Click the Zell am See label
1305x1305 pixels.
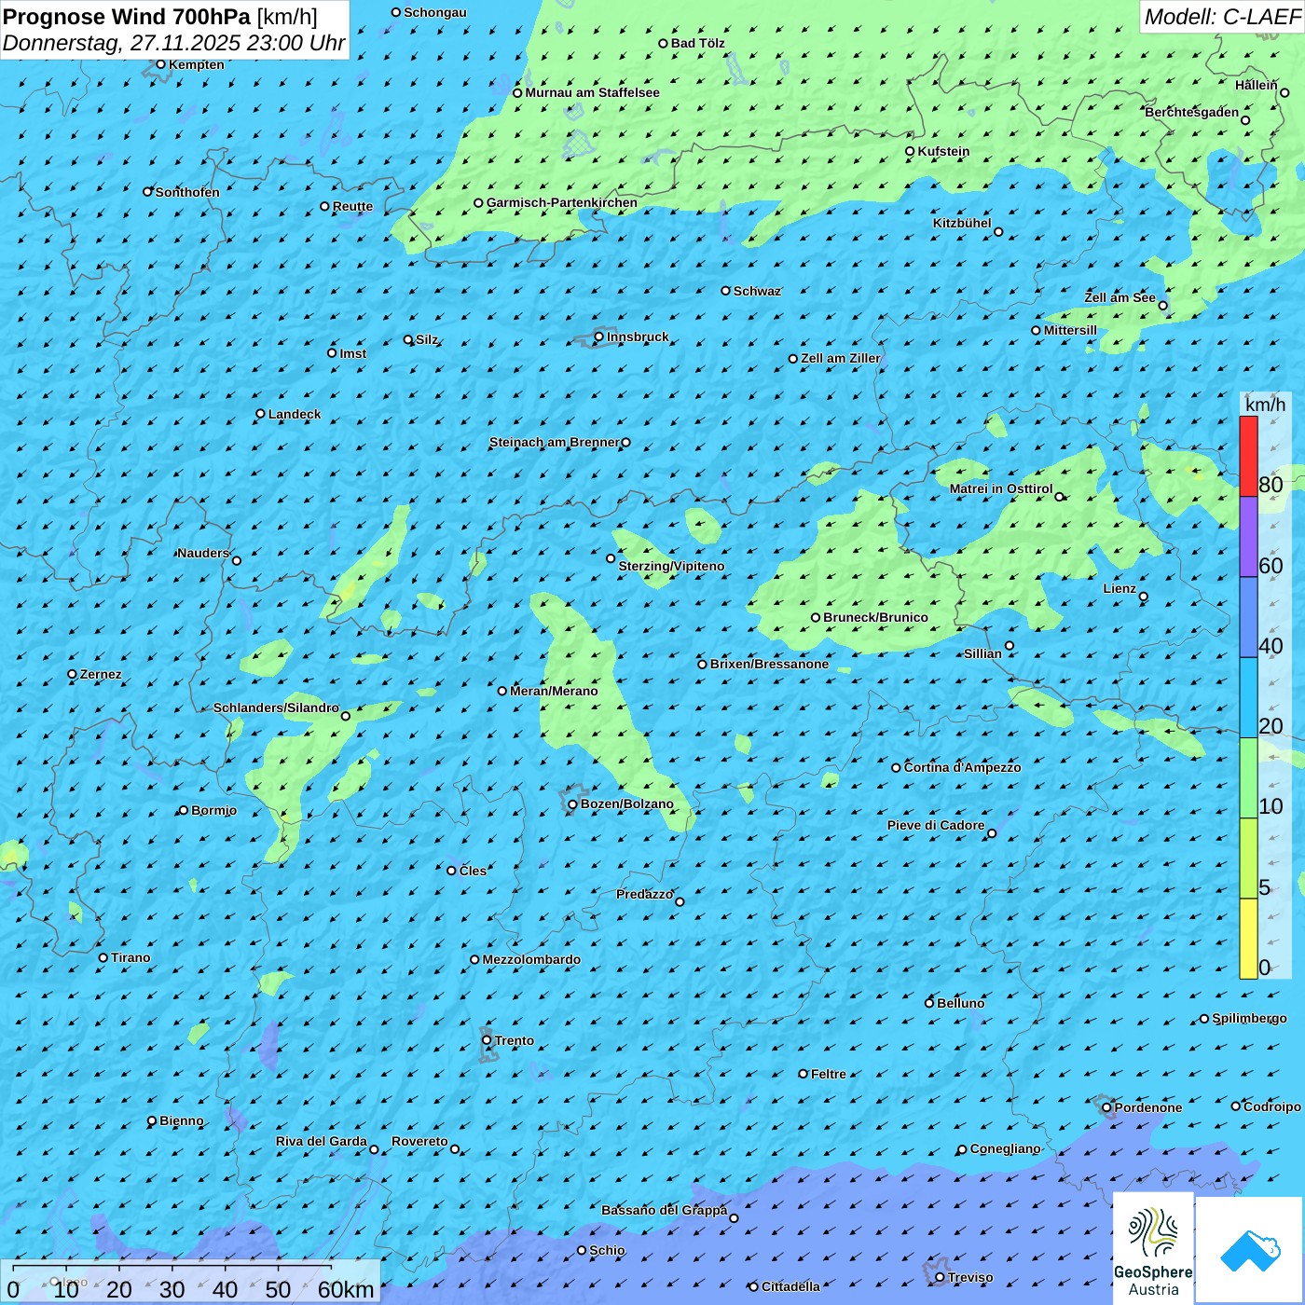coord(1120,297)
